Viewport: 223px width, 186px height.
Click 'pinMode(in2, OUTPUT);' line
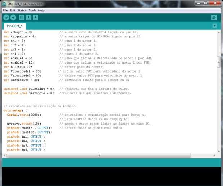pyautogui.click(x=26, y=141)
